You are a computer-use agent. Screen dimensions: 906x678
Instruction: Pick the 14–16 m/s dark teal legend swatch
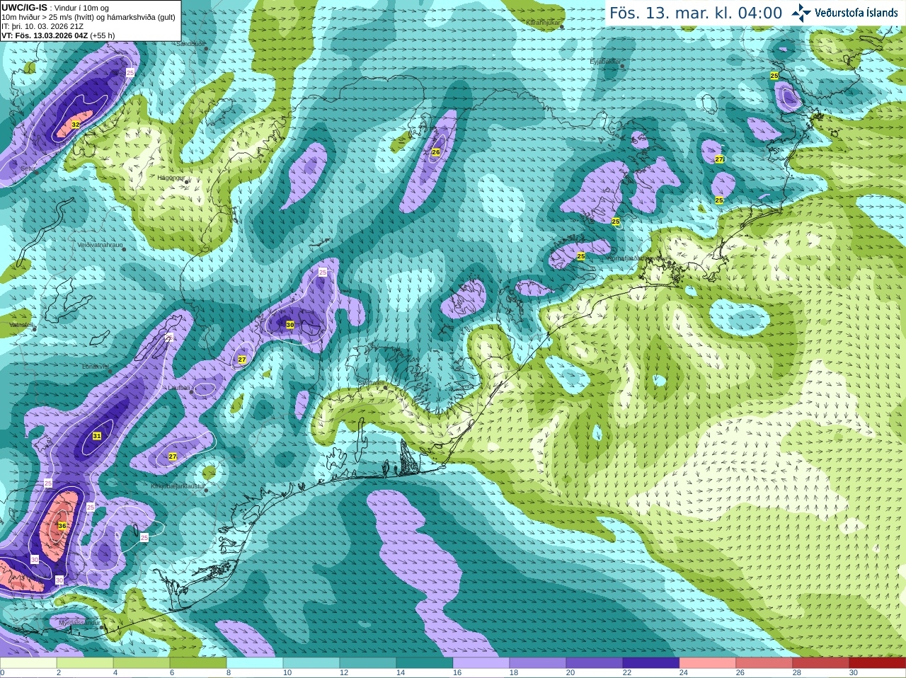point(425,663)
